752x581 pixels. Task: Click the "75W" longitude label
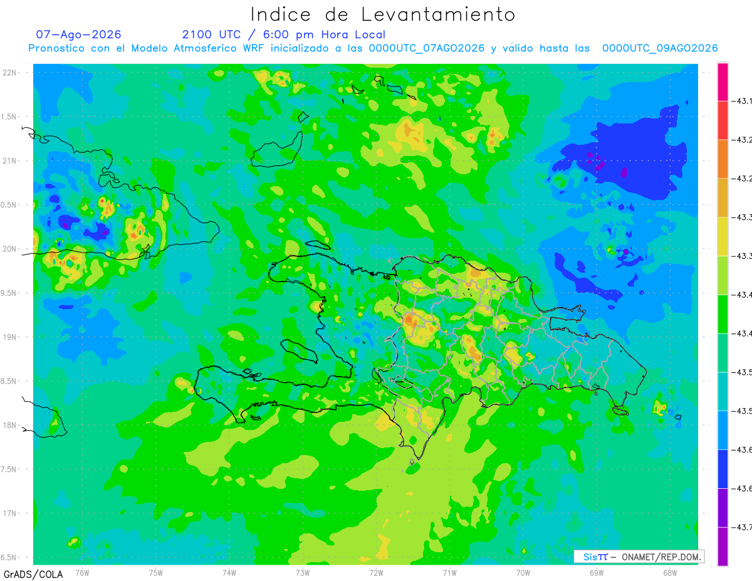coord(155,573)
